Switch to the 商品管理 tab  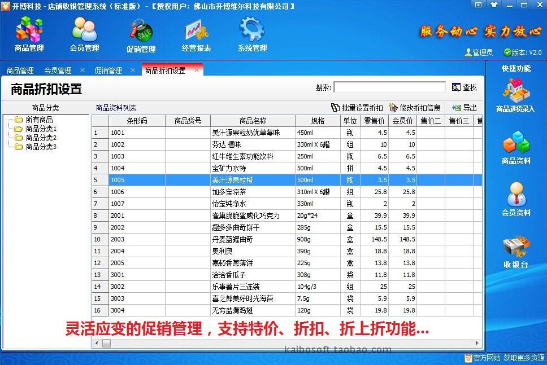pos(20,71)
